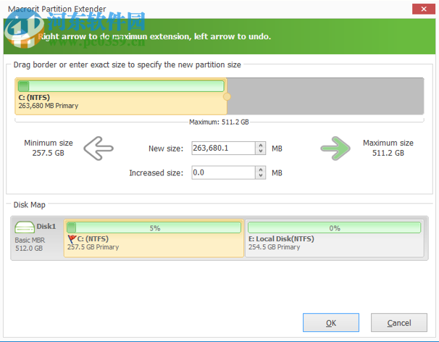Image resolution: width=439 pixels, height=342 pixels.
Task: Click the 'Maximum size 511.2 GB' label
Action: 388,148
